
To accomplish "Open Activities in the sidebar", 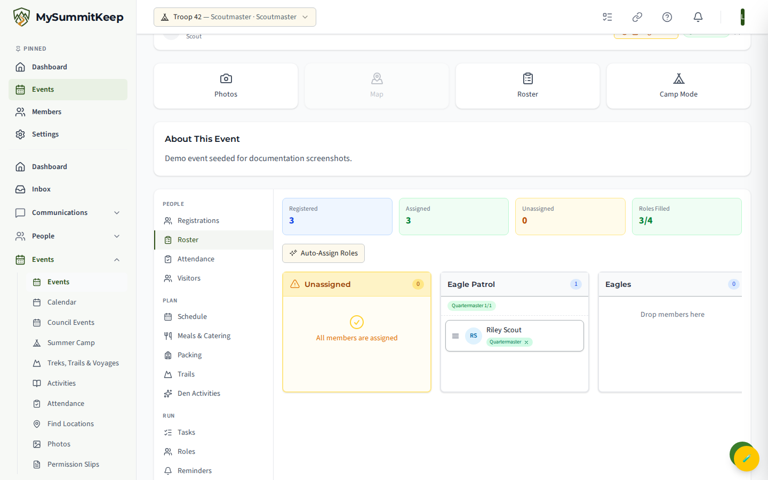I will point(77,383).
